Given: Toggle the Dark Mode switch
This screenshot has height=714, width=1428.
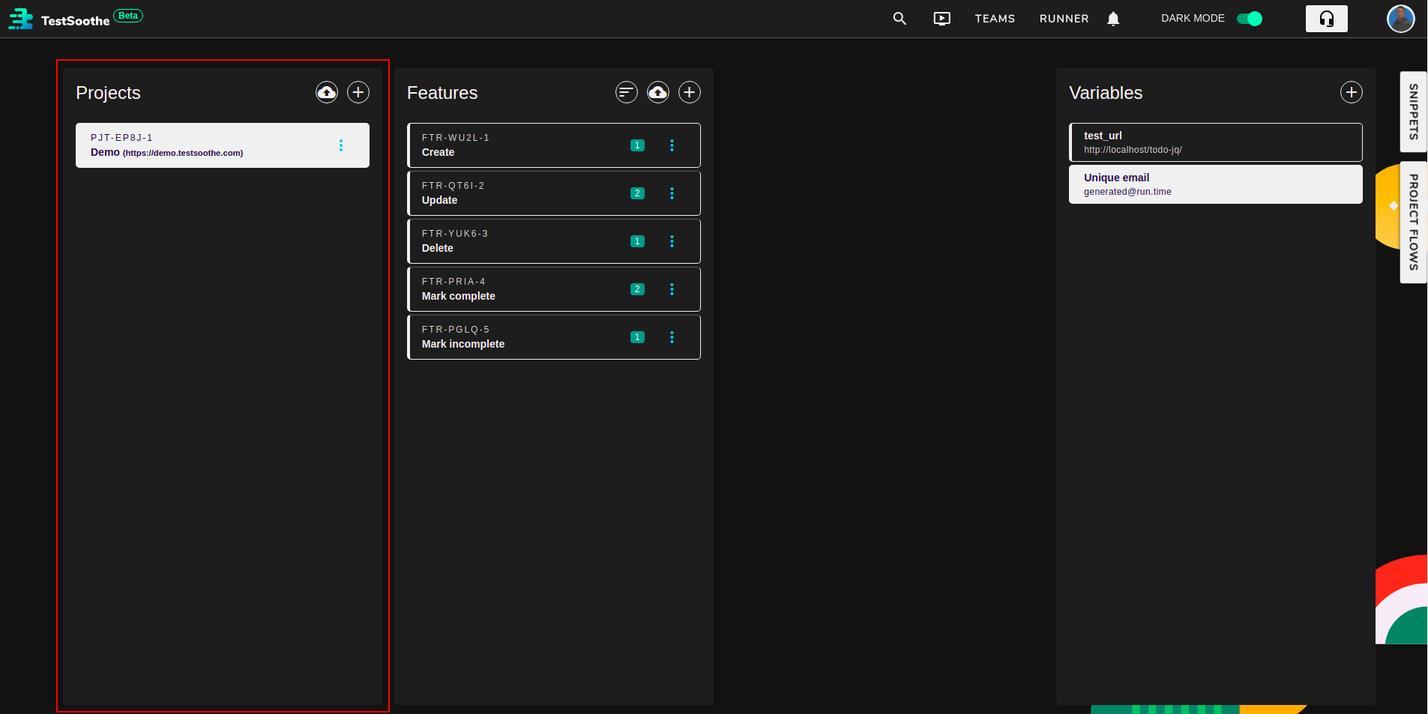Looking at the screenshot, I should coord(1250,19).
